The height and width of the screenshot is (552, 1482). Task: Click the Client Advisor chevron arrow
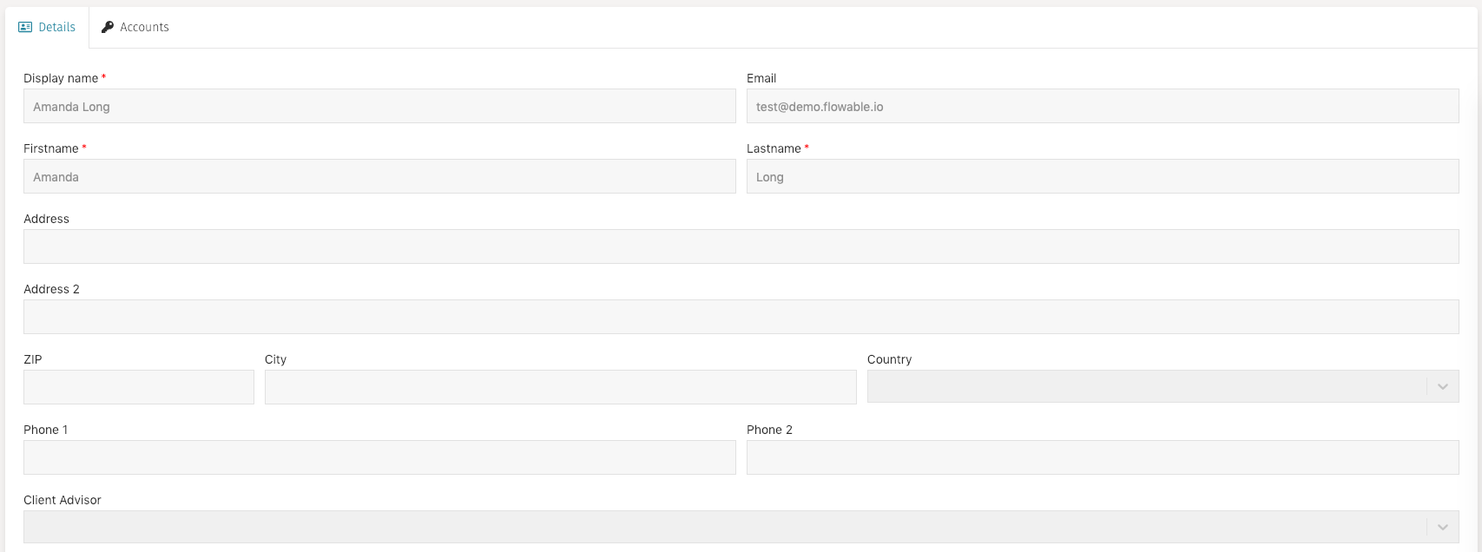click(1443, 527)
